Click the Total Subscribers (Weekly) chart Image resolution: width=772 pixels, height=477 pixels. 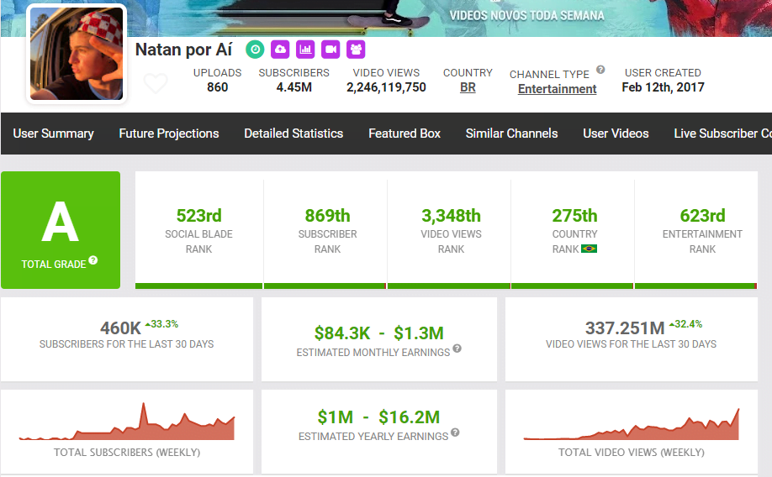(126, 422)
